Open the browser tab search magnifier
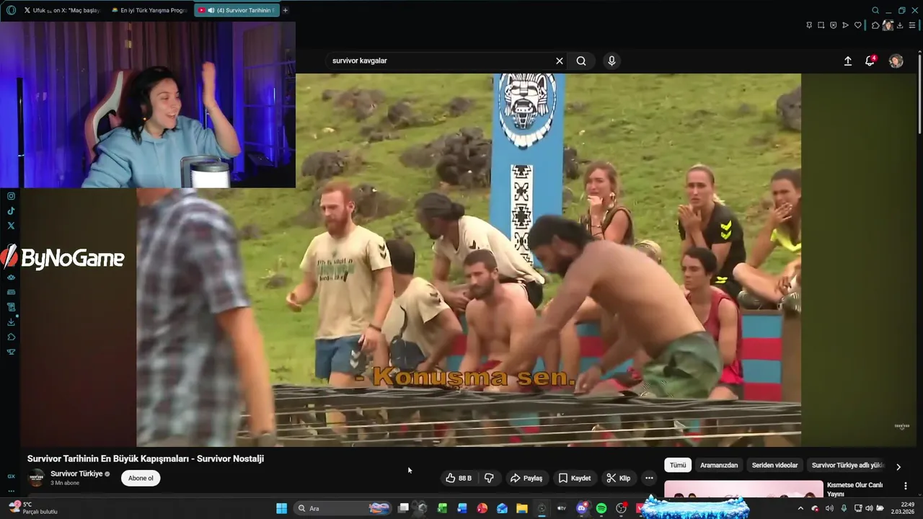 click(875, 10)
